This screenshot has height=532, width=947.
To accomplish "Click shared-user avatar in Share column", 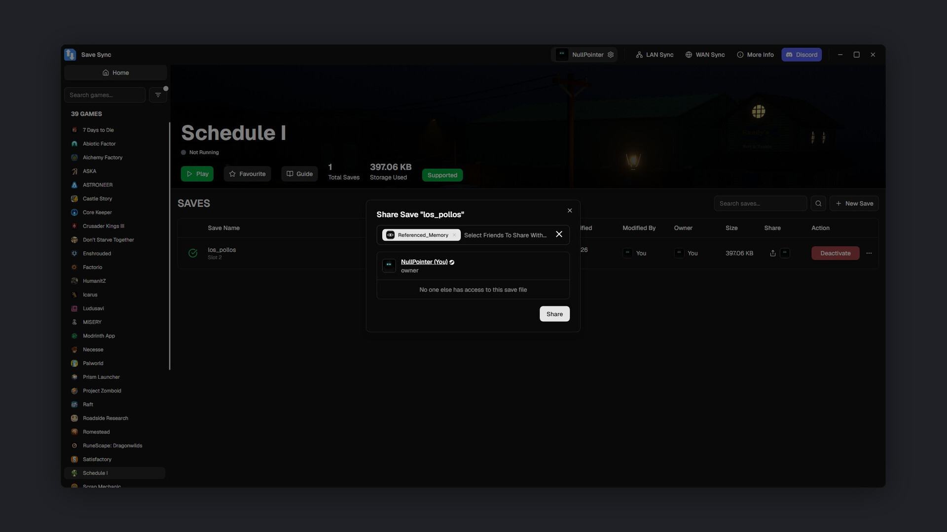I will 785,253.
